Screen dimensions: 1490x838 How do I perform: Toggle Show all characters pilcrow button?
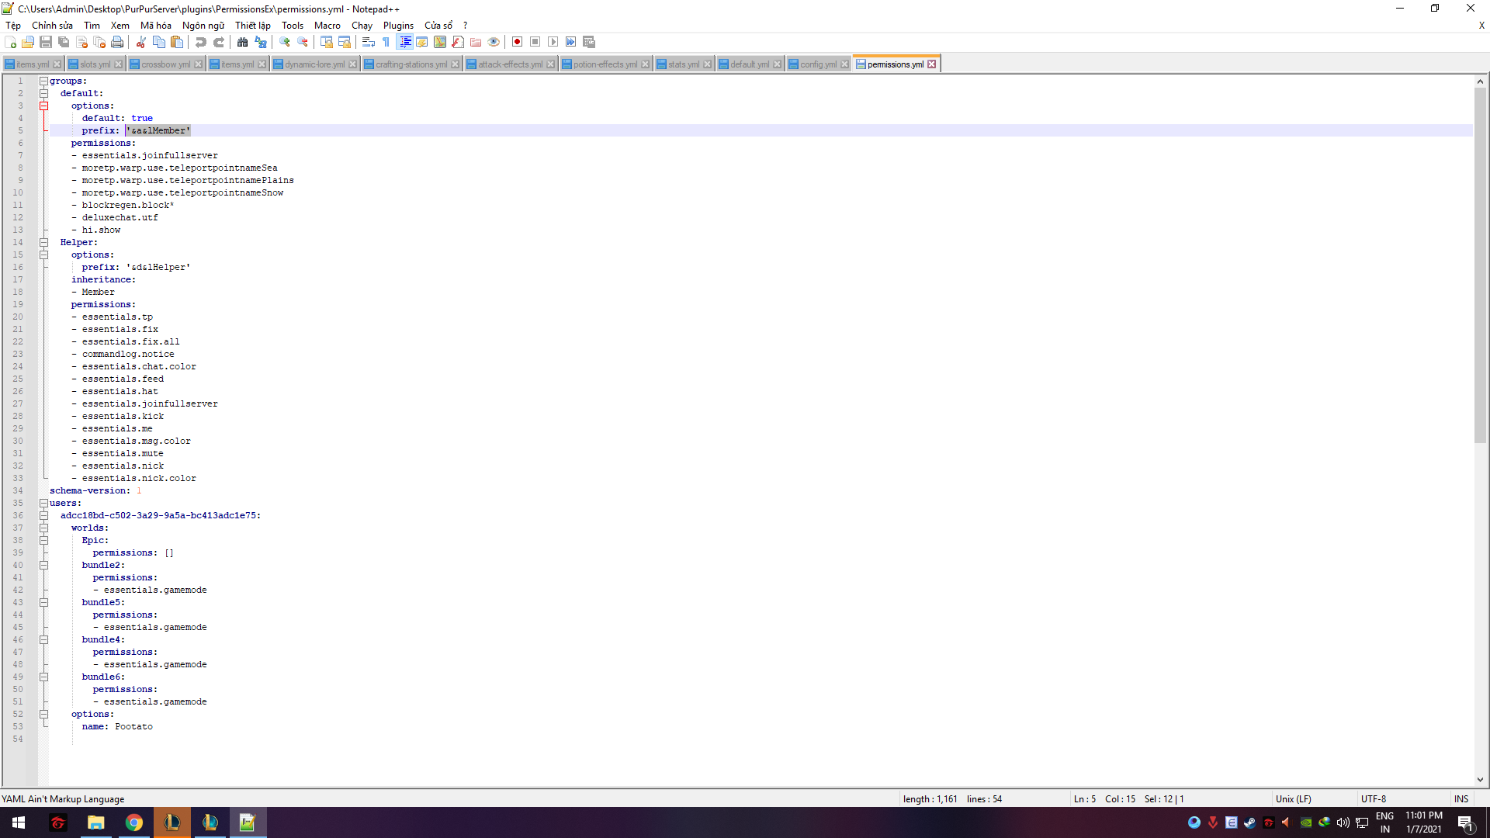[x=386, y=42]
